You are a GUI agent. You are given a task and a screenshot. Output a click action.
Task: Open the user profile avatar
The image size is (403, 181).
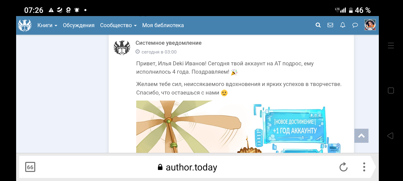pos(370,25)
